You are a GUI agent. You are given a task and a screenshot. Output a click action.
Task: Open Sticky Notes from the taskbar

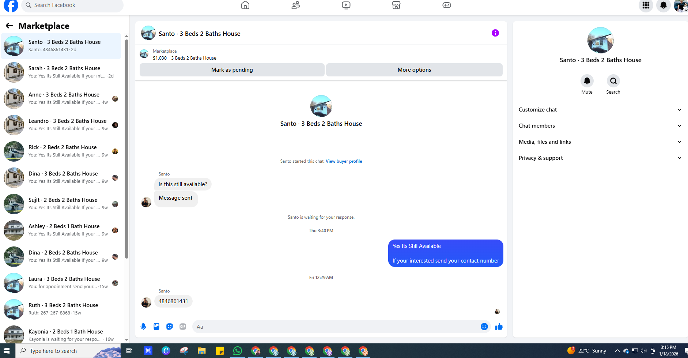(x=220, y=351)
